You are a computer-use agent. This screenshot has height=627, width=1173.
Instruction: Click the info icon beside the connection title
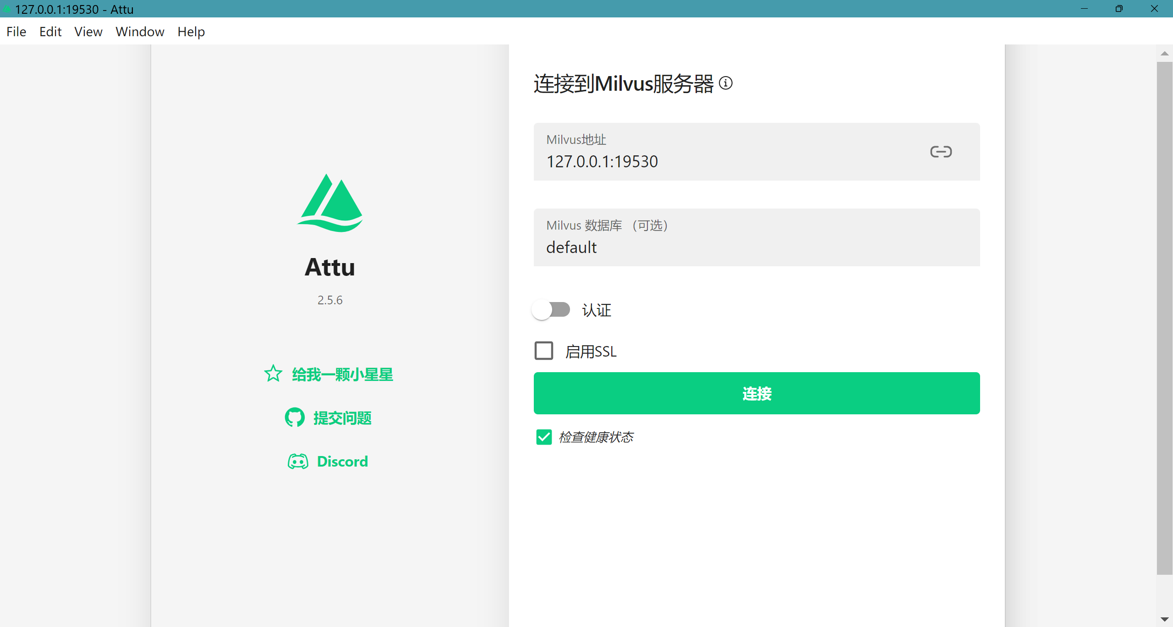pyautogui.click(x=726, y=83)
